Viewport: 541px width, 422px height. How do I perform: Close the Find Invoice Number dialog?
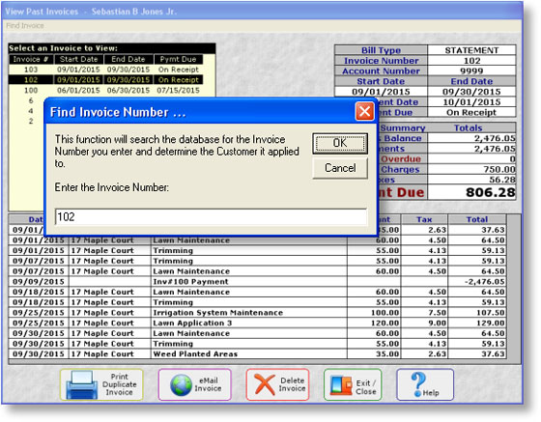[365, 111]
